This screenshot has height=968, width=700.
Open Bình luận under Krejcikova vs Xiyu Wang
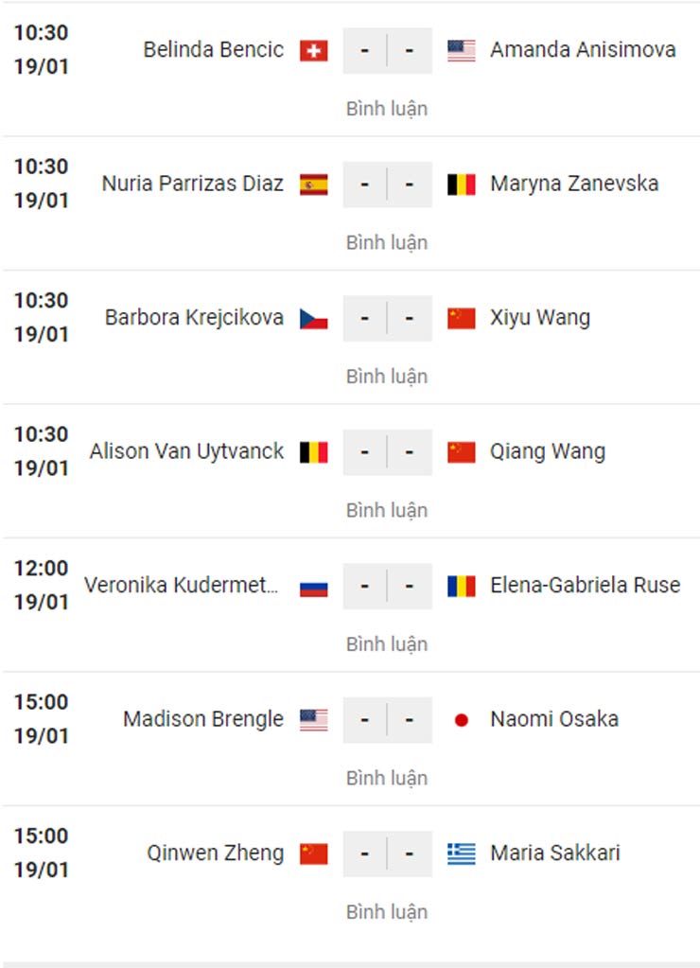(386, 377)
